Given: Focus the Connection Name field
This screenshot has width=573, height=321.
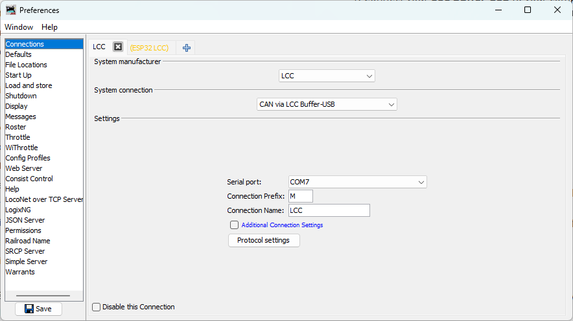Looking at the screenshot, I should pos(329,210).
